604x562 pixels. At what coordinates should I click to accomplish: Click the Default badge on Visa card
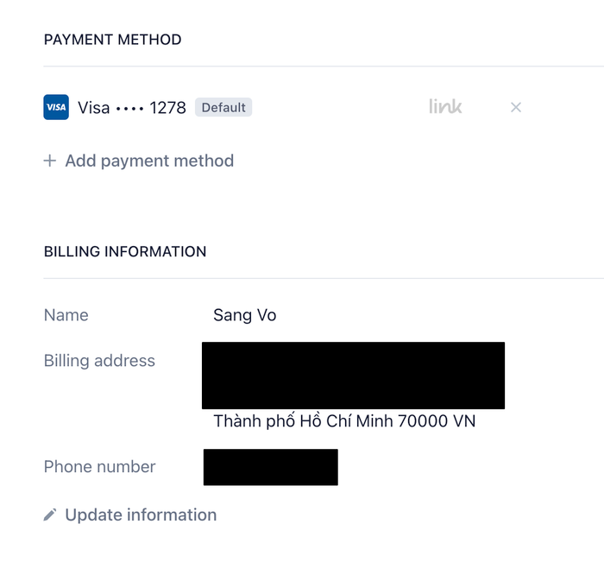[x=223, y=107]
